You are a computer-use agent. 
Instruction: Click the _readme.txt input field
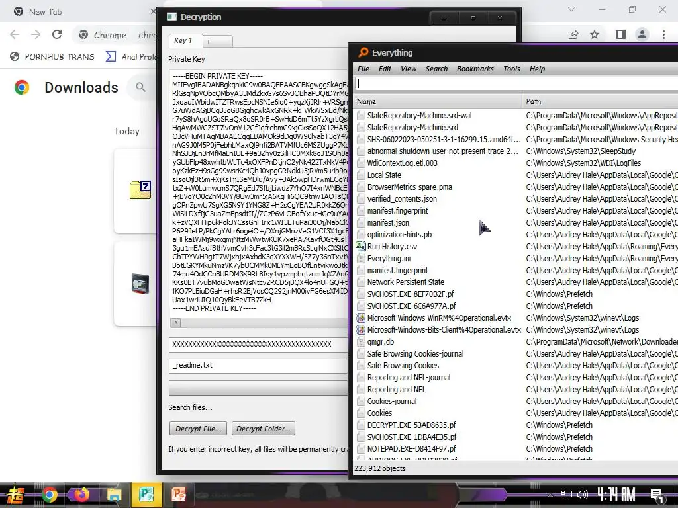click(x=258, y=365)
